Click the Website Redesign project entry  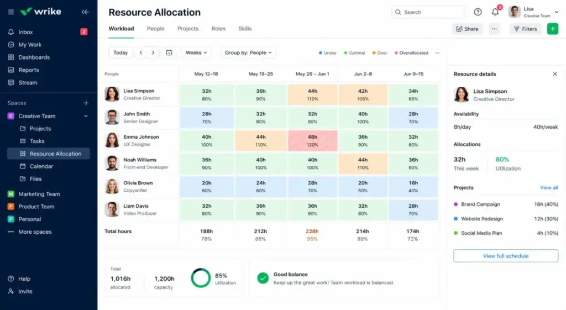coord(506,219)
